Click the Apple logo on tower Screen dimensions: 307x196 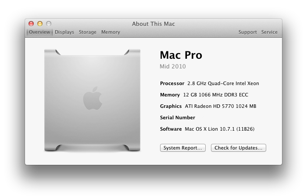point(93,98)
